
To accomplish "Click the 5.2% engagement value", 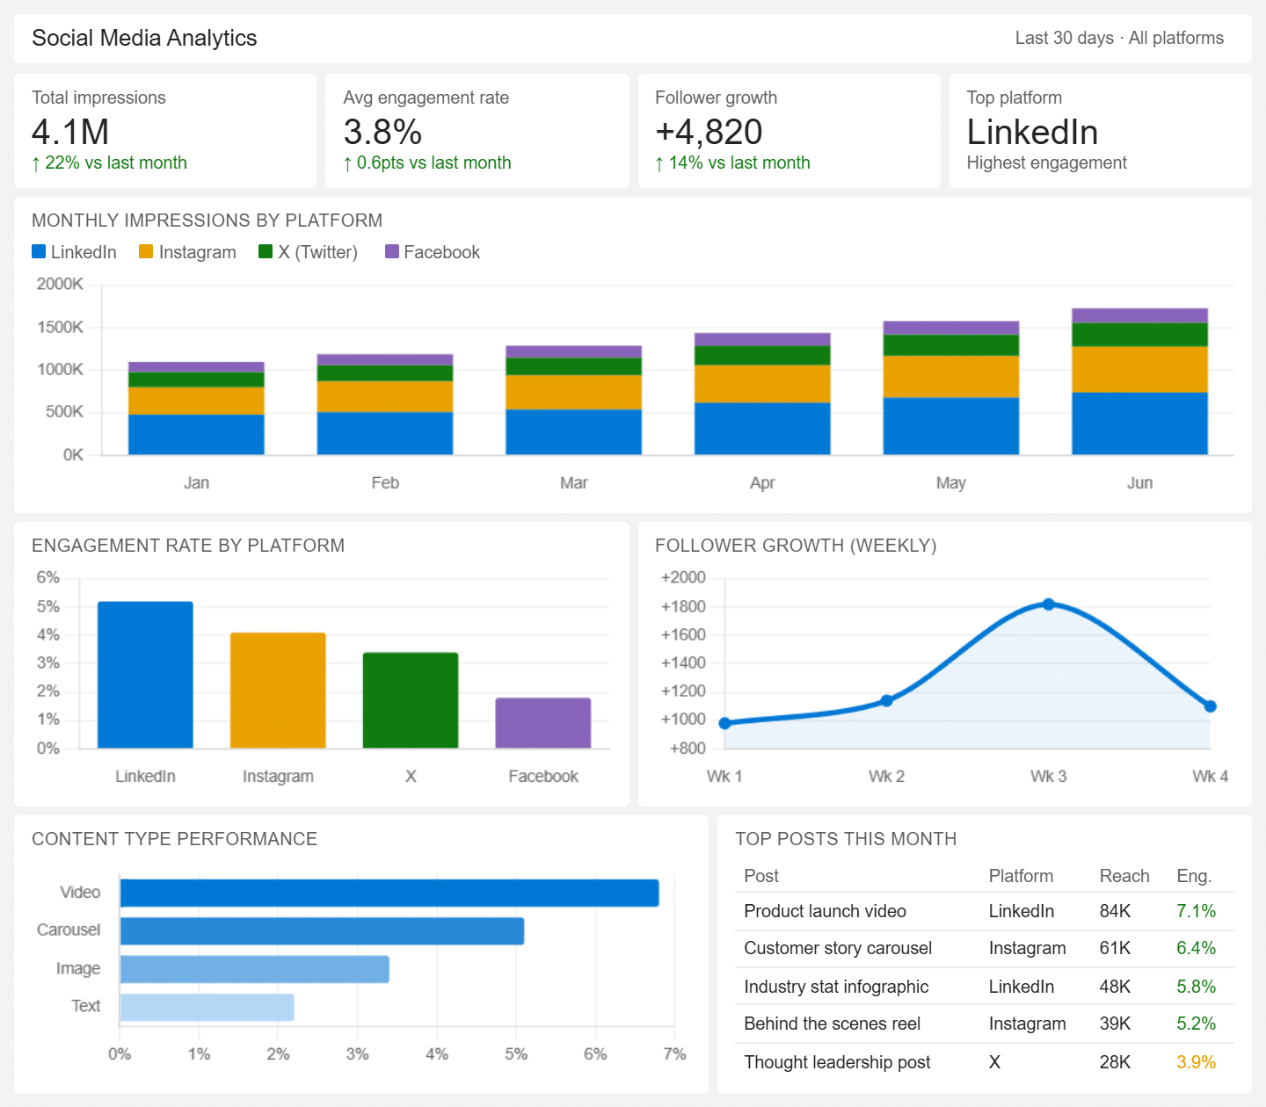I will [1196, 1024].
